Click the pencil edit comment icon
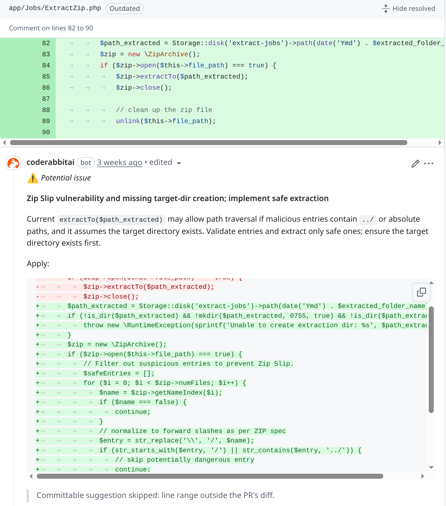This screenshot has width=446, height=506. 415,164
